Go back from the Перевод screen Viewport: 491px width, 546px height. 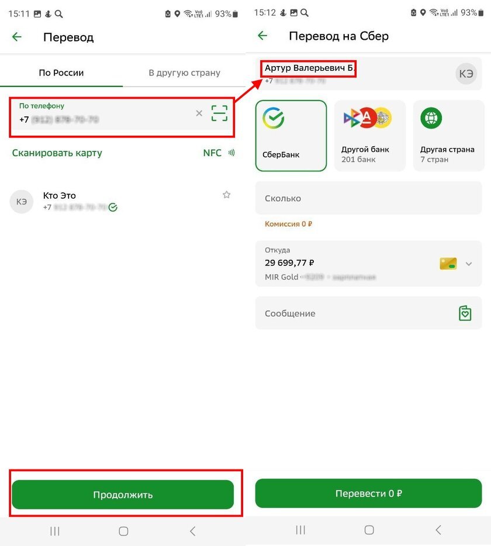tap(16, 36)
